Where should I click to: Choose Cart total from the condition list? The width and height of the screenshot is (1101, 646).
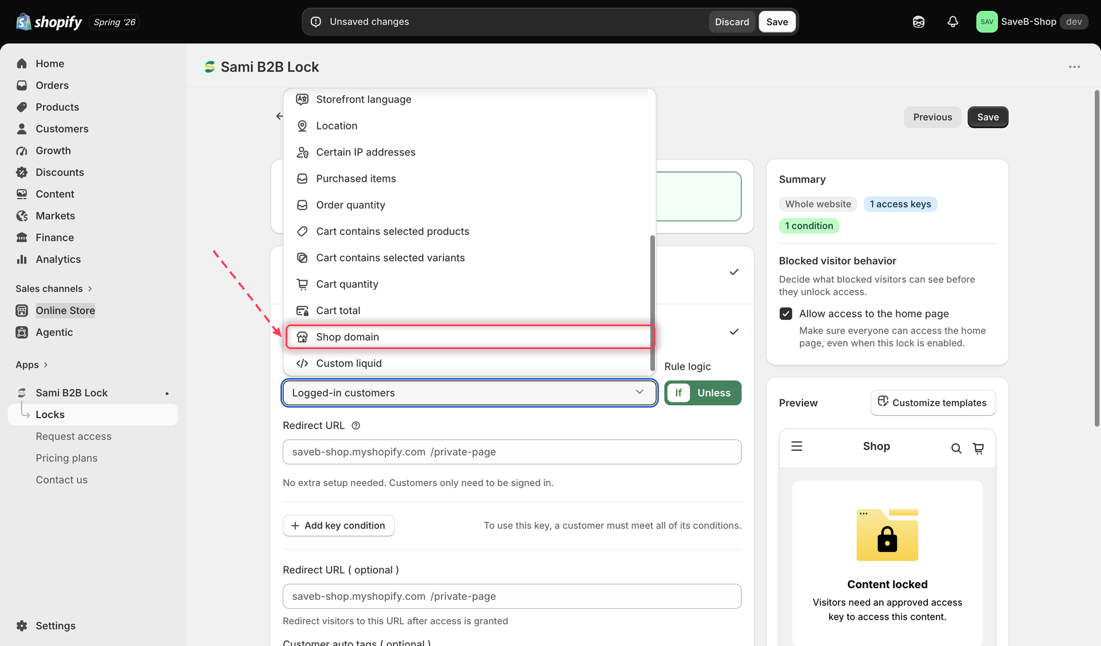pos(468,311)
